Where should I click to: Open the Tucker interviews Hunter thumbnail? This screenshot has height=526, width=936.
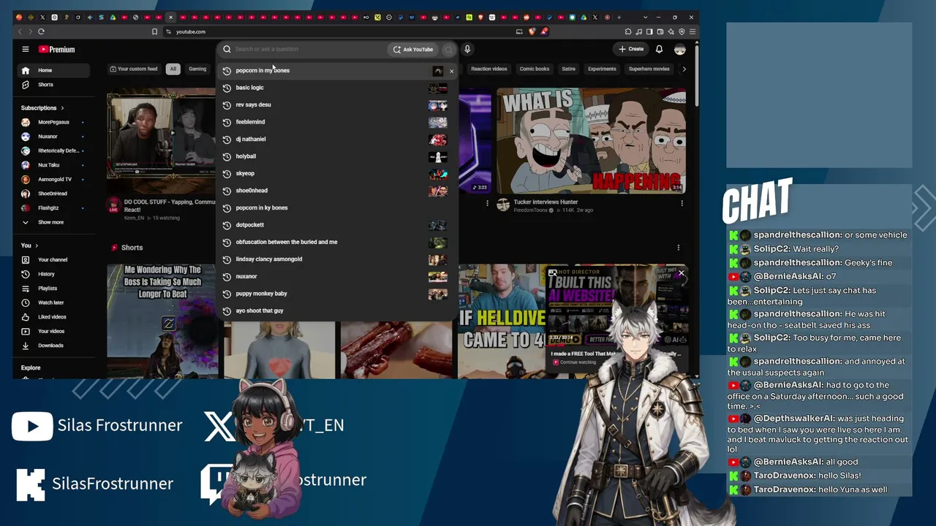click(591, 140)
